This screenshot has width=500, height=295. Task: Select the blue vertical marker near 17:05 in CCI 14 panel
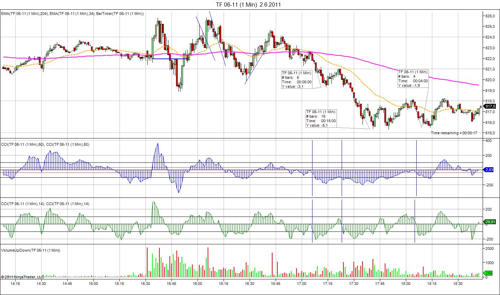pos(312,221)
